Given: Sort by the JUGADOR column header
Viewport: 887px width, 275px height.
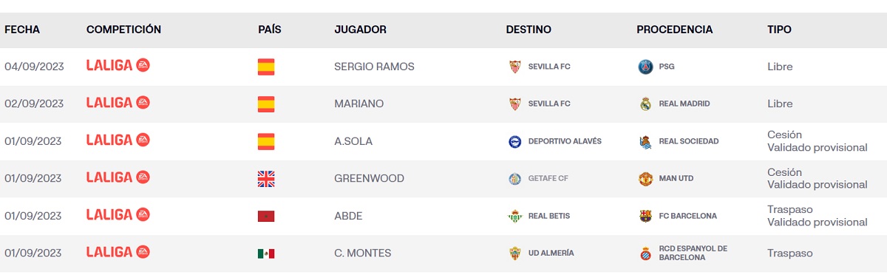Looking at the screenshot, I should pyautogui.click(x=360, y=30).
